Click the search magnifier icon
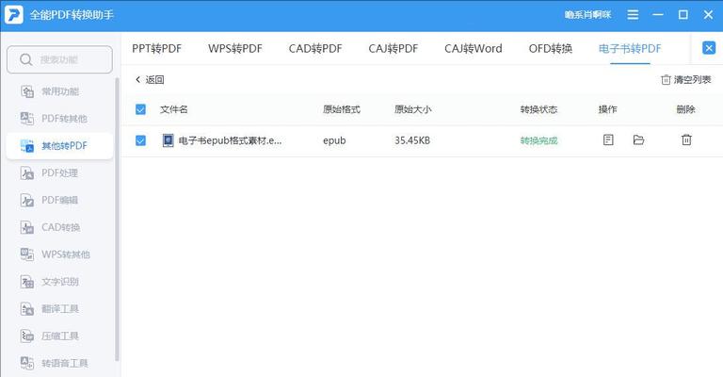The image size is (723, 377). click(26, 59)
